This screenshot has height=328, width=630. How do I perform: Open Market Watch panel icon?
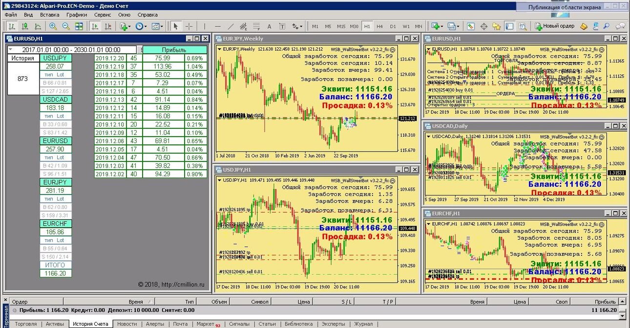[470, 26]
